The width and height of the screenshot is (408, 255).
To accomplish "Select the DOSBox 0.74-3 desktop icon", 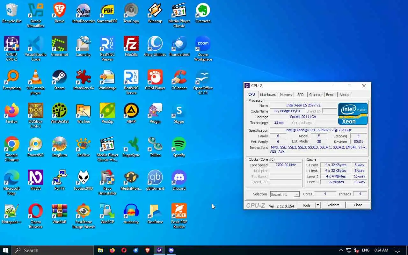I will [36, 115].
